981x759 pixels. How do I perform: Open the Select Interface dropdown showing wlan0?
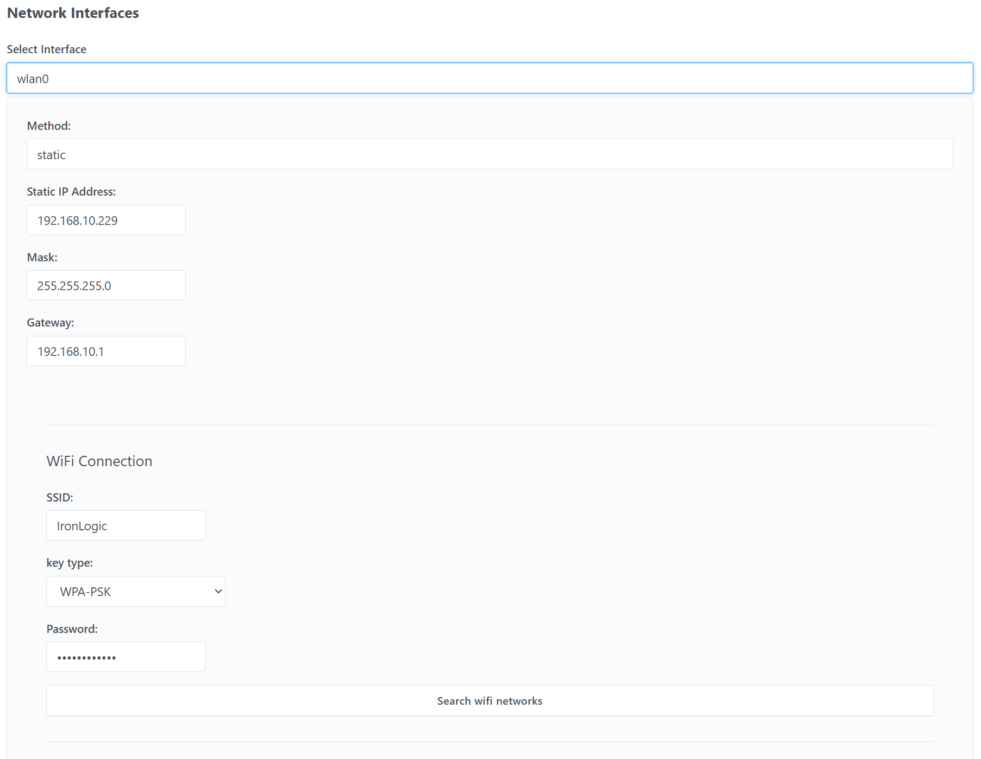[489, 78]
